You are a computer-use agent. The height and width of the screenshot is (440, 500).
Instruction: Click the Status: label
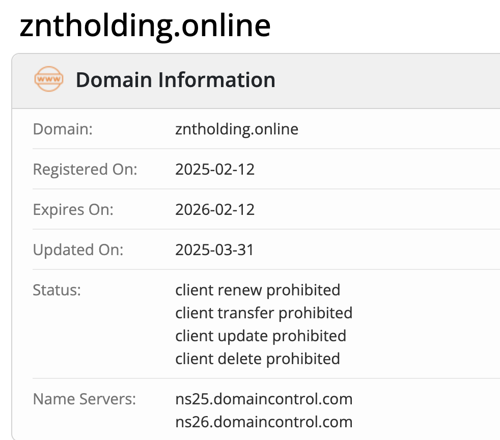(x=57, y=290)
